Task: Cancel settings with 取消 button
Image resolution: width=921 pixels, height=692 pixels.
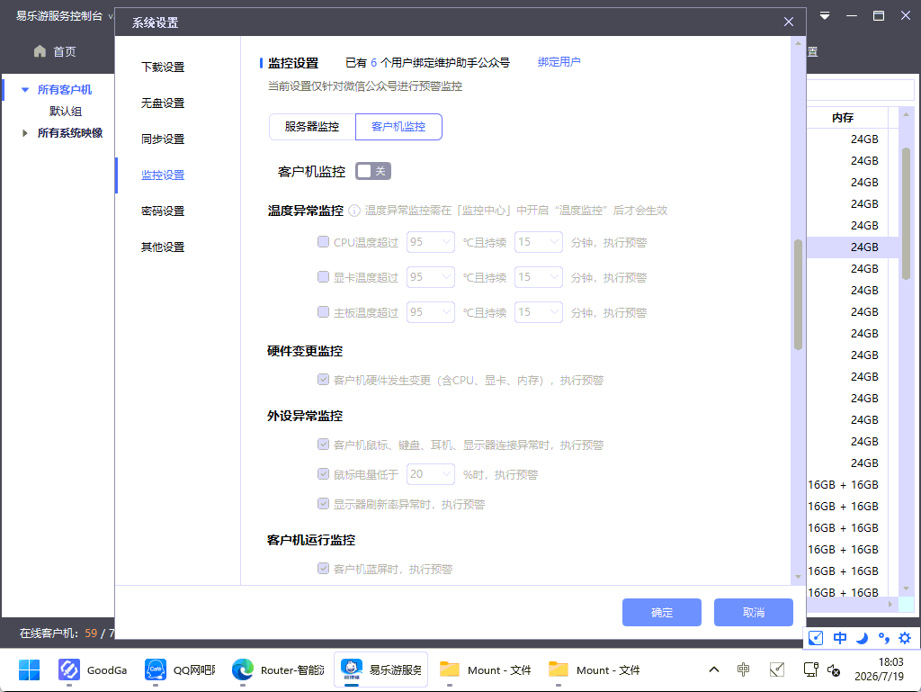Action: tap(754, 612)
